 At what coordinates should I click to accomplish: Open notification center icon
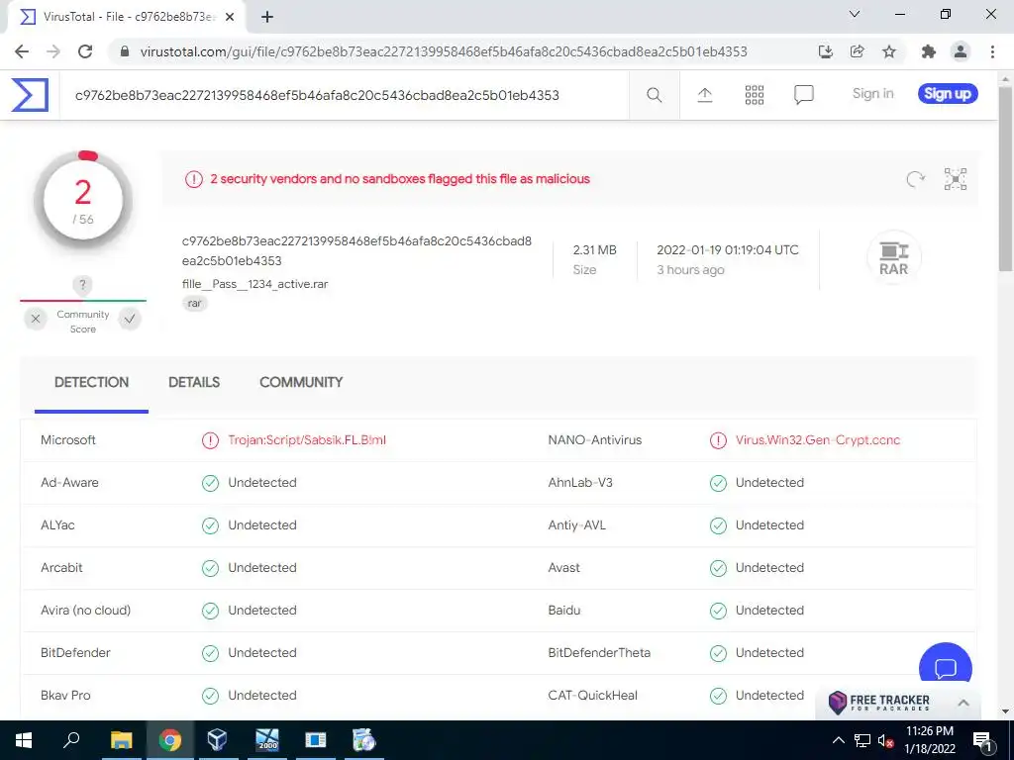click(x=982, y=740)
